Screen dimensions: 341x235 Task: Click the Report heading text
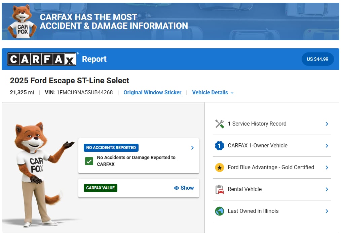tap(94, 59)
